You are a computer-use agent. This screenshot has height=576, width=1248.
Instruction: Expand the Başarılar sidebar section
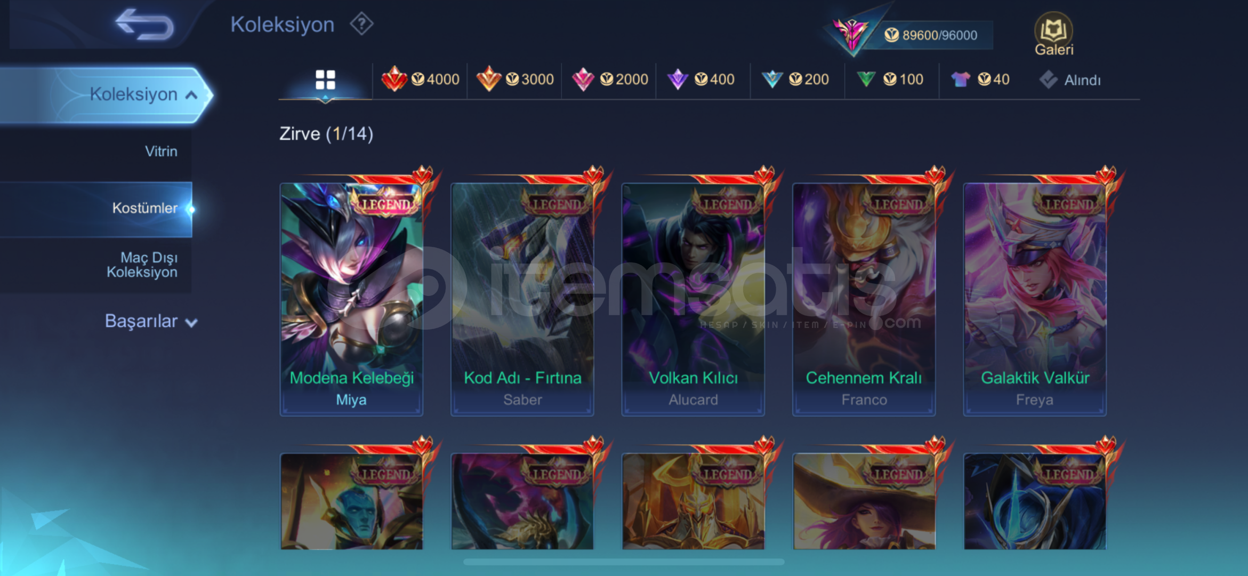coord(151,321)
